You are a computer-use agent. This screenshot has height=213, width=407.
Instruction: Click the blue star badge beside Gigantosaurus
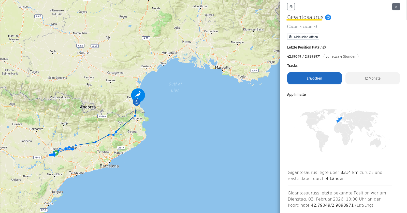pos(328,18)
